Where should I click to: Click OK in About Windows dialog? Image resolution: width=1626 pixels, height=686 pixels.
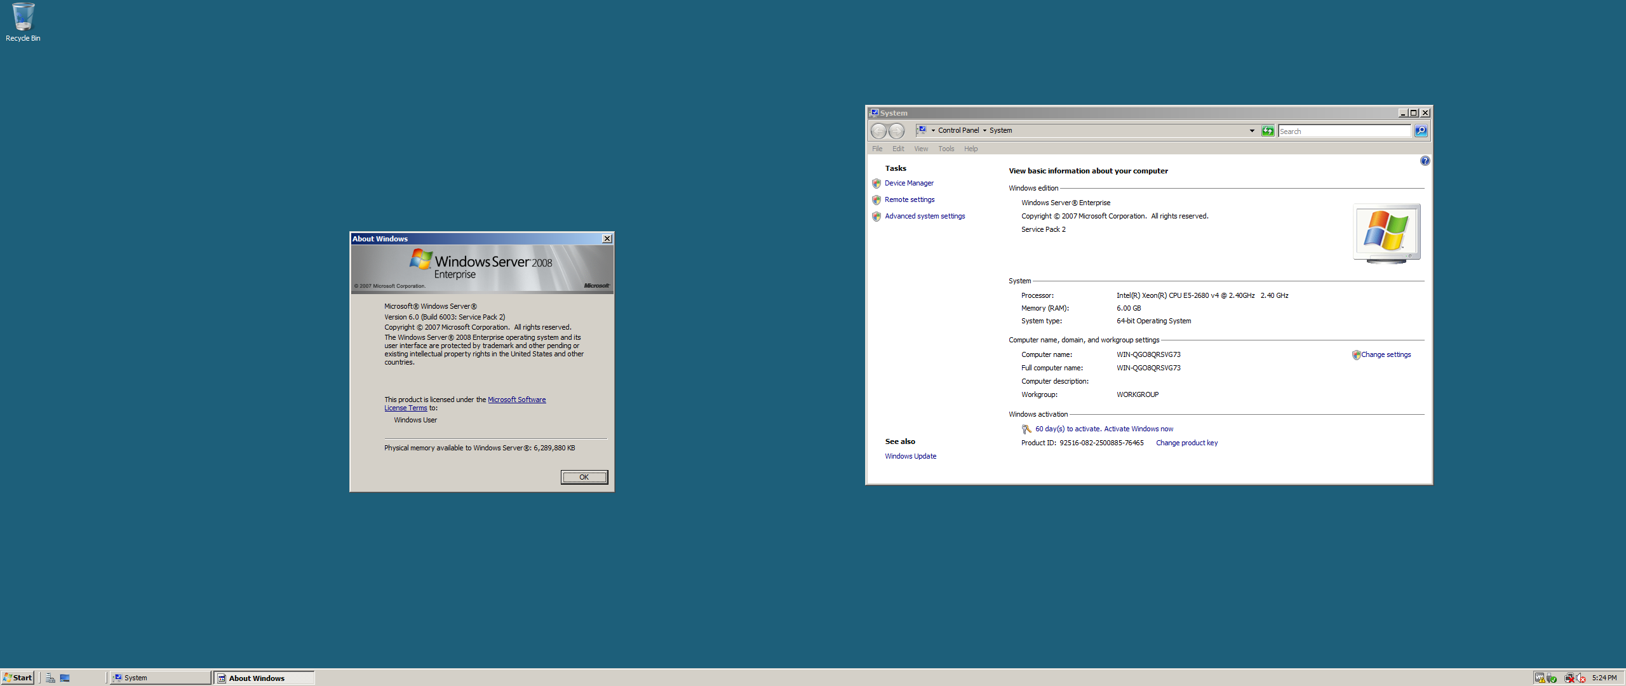click(584, 477)
